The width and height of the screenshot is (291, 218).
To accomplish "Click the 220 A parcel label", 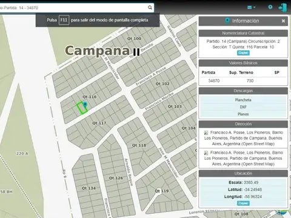I will coord(22,153).
